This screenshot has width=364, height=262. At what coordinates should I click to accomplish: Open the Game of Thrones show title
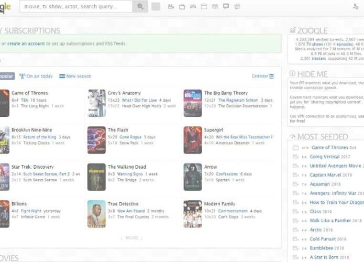coord(30,93)
